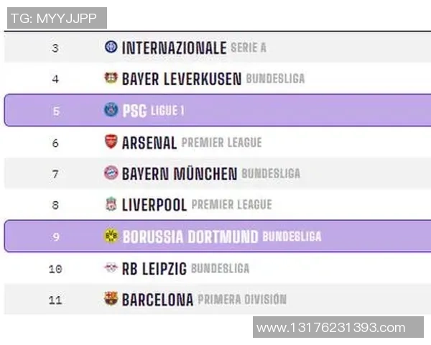The height and width of the screenshot is (345, 431).
Task: Open the LIVERPOOL team name link
Action: coord(154,206)
